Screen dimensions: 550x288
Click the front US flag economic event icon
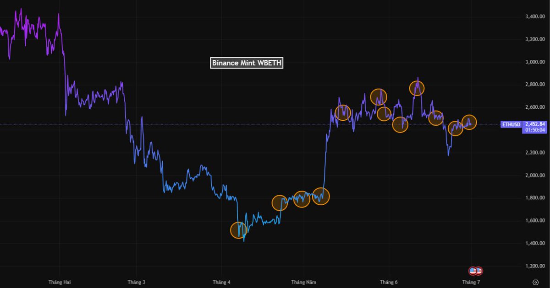tap(473, 271)
